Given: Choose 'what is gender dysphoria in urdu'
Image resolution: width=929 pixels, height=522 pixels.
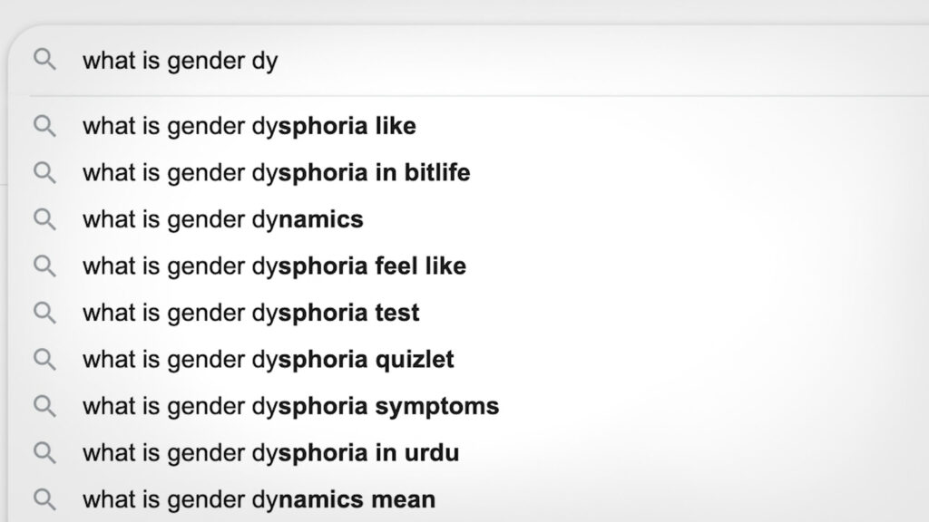Looking at the screenshot, I should pos(270,452).
